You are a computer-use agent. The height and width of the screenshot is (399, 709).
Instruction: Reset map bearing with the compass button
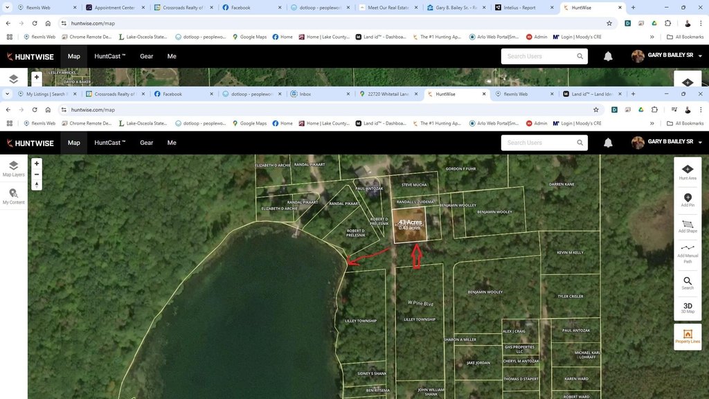[37, 185]
